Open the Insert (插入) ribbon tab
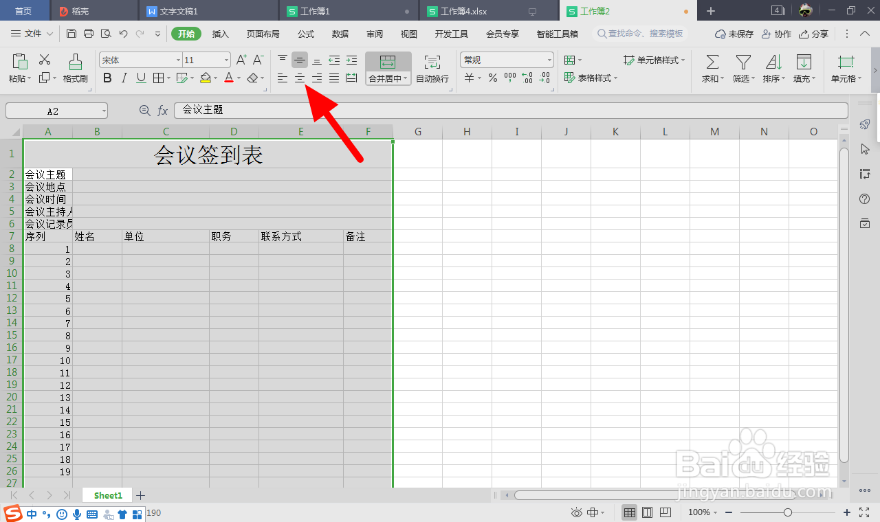This screenshot has width=880, height=522. [221, 34]
